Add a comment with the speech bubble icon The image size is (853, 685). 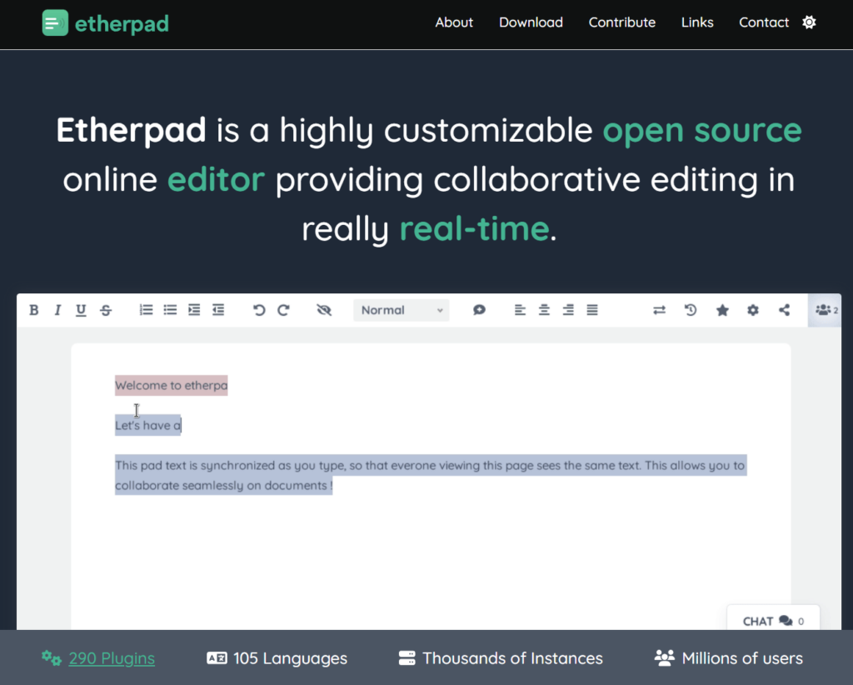point(479,310)
